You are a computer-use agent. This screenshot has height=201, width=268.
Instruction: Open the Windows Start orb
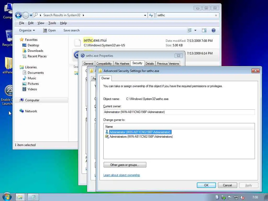tap(7, 197)
